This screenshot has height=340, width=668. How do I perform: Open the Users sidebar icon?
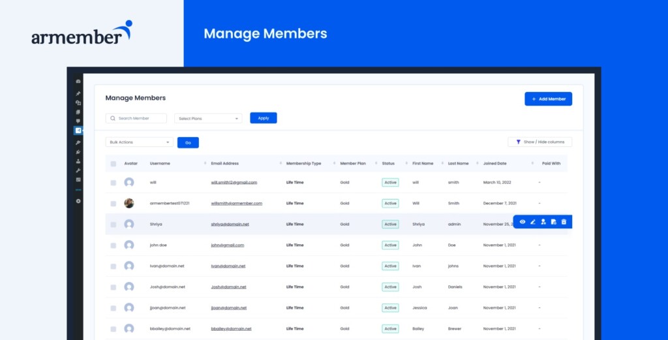[78, 161]
